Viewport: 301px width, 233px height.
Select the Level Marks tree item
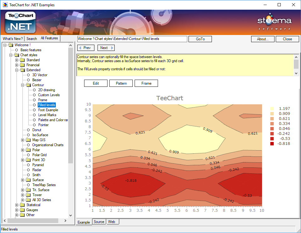pyautogui.click(x=47, y=115)
